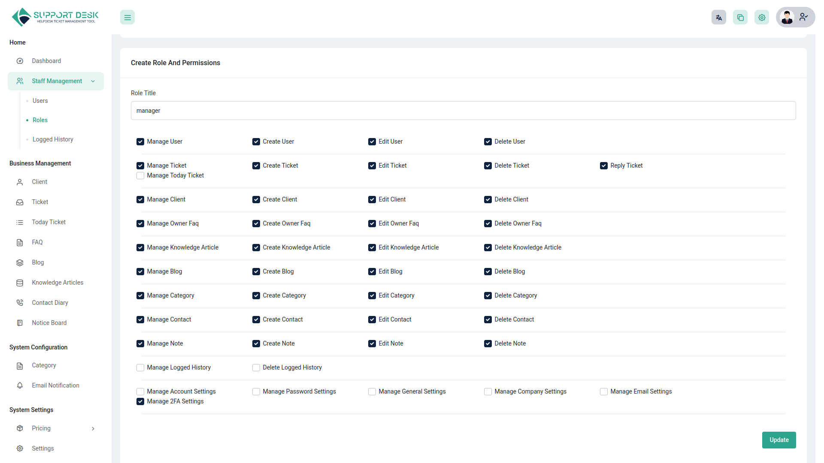Screen dimensions: 824x463
Task: Click the language translation icon in the header
Action: (x=719, y=17)
